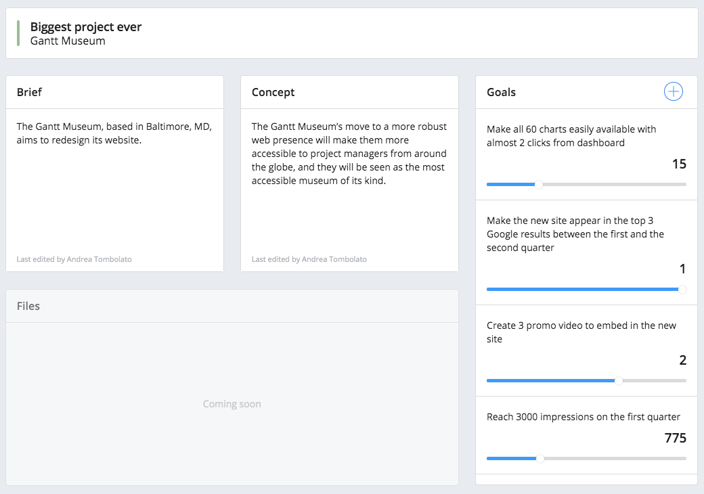The image size is (704, 494).
Task: Click the value 775 on the impressions goal
Action: click(x=676, y=438)
